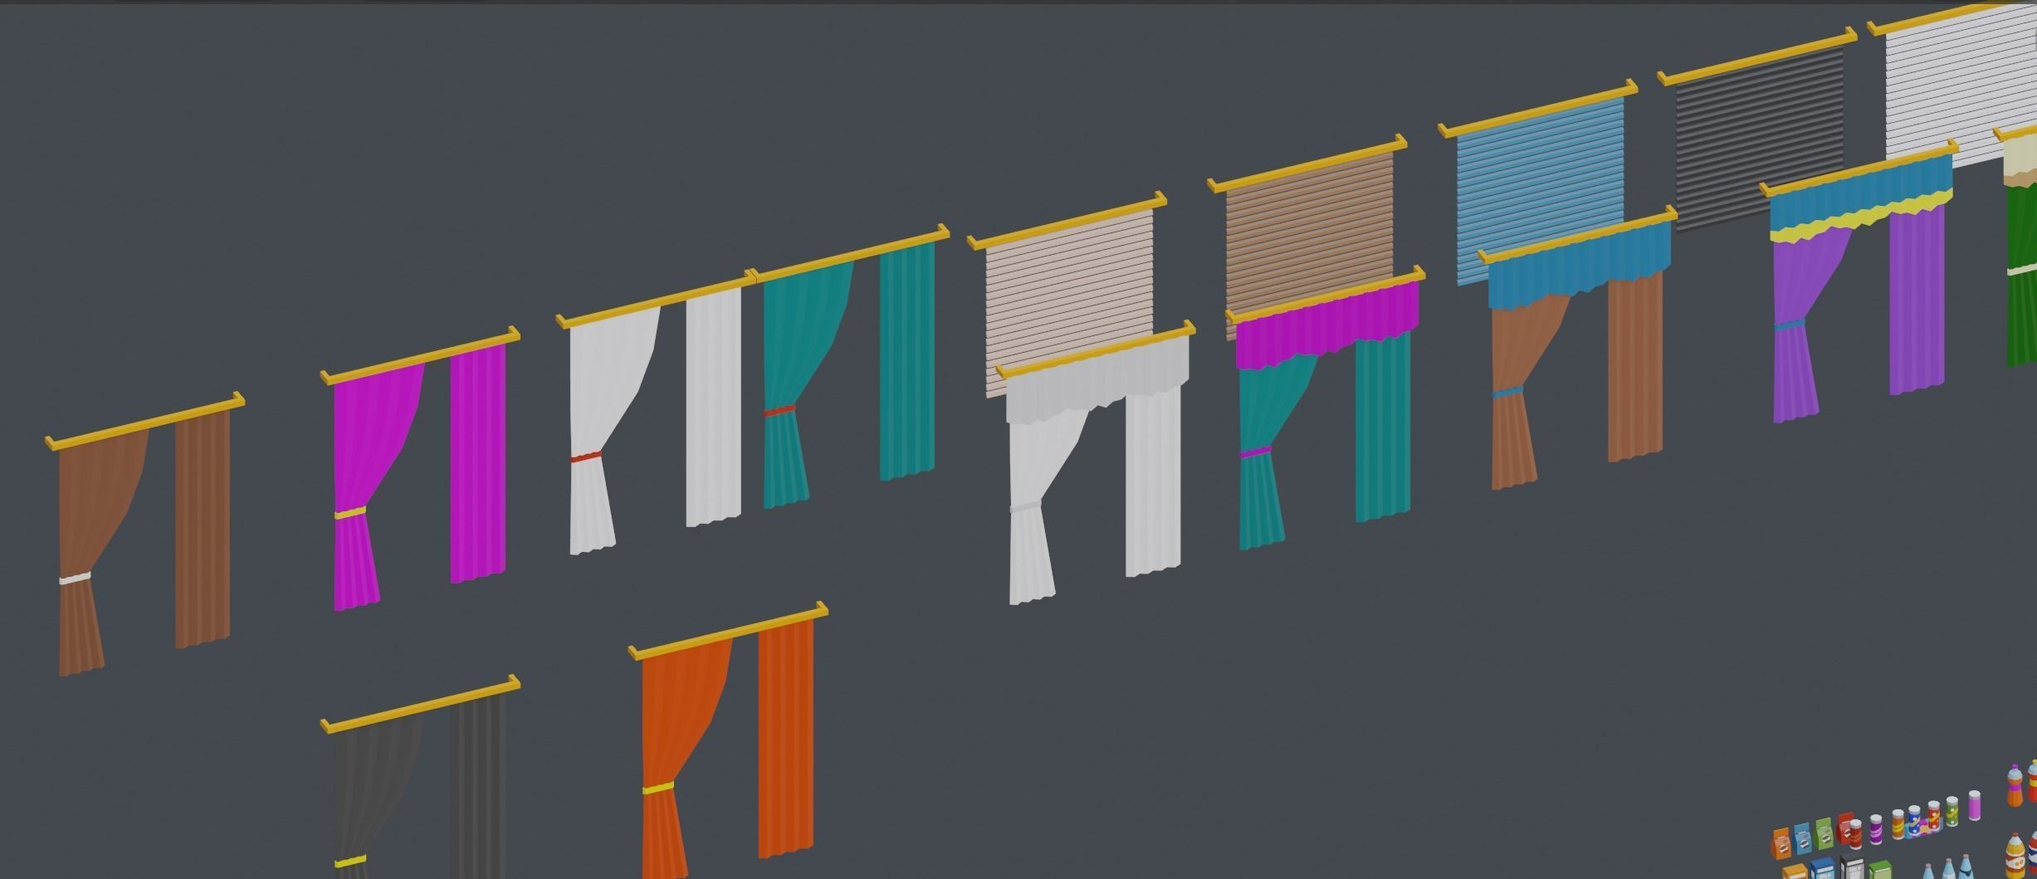Select the brown curtain with white tieback
2037x879 pixels.
pos(144,535)
